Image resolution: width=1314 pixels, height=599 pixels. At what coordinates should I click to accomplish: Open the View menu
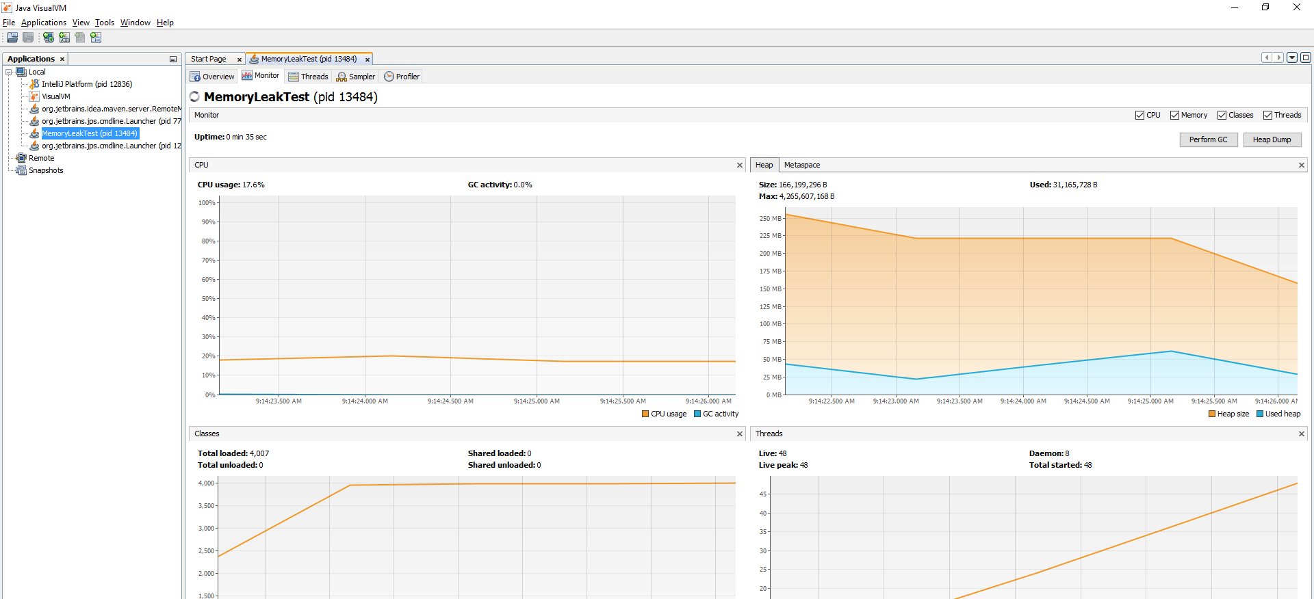[81, 23]
